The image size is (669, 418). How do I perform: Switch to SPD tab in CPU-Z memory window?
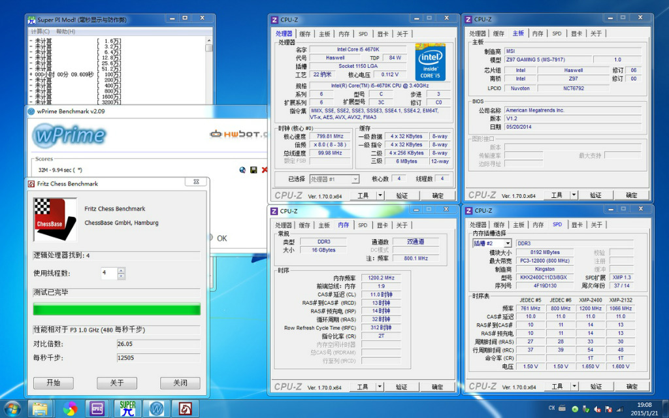(363, 225)
